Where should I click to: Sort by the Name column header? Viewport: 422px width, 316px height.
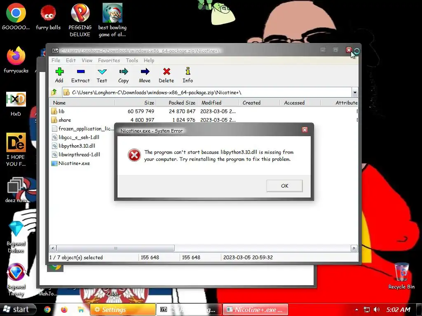82,102
